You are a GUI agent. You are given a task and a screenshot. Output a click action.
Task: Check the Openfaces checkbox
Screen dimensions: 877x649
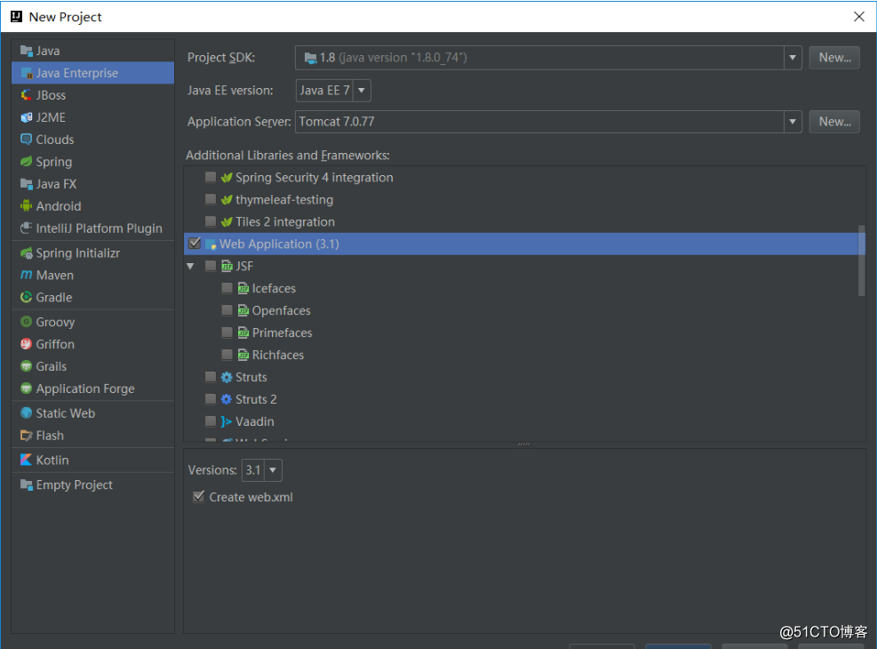pos(227,310)
